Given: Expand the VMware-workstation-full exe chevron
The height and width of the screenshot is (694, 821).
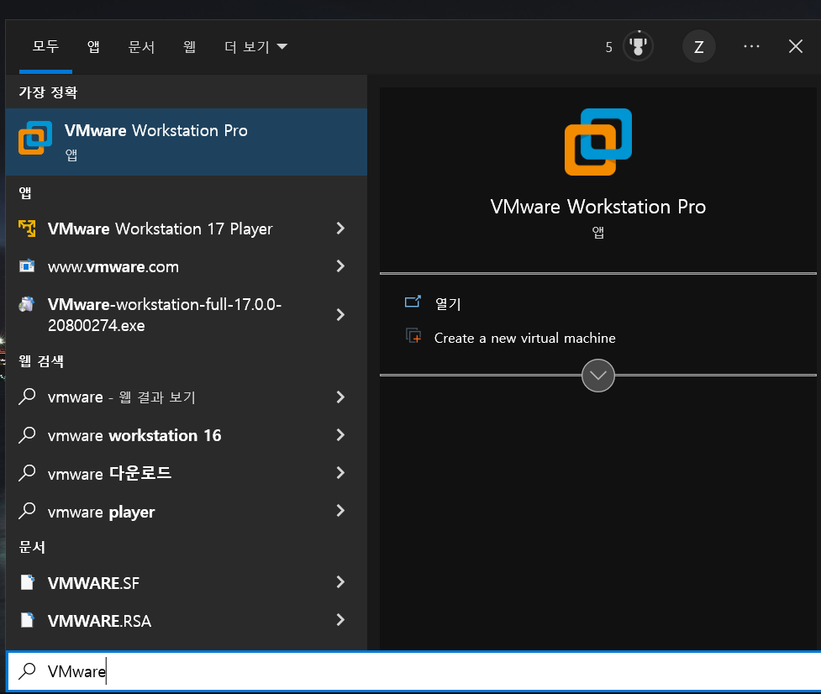Looking at the screenshot, I should (x=340, y=314).
